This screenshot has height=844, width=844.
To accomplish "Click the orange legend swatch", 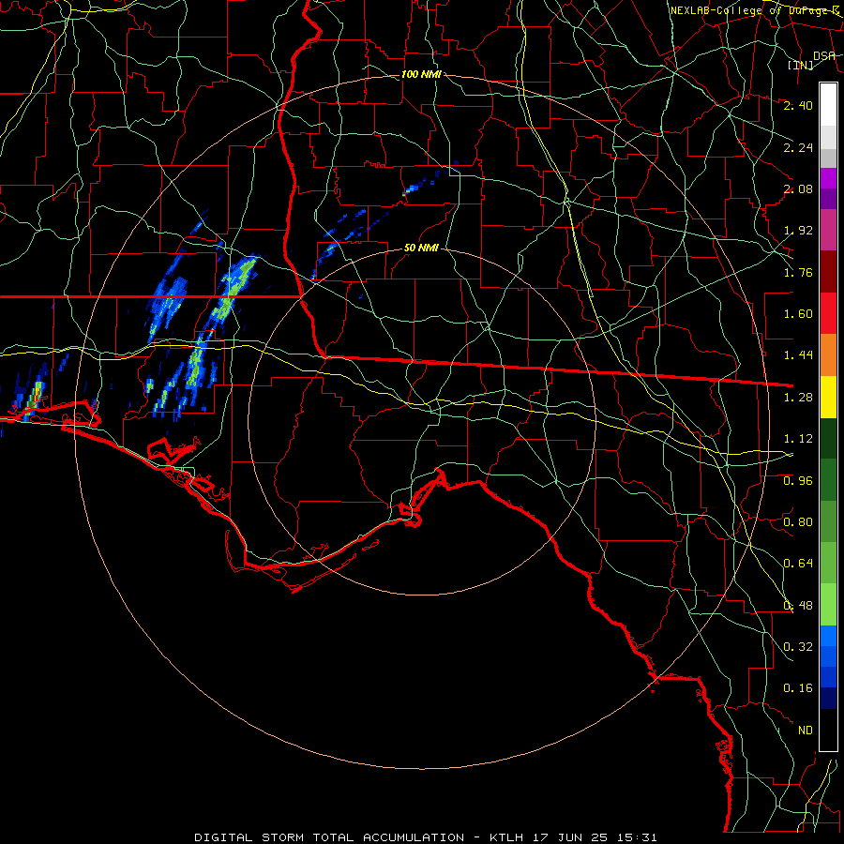I will [x=828, y=355].
